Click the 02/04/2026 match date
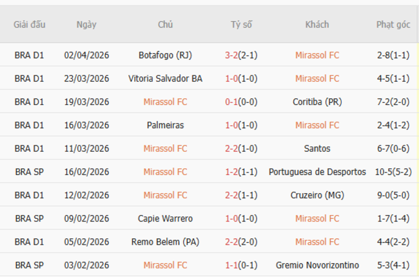Screen dimensions: 419x280 86,55
